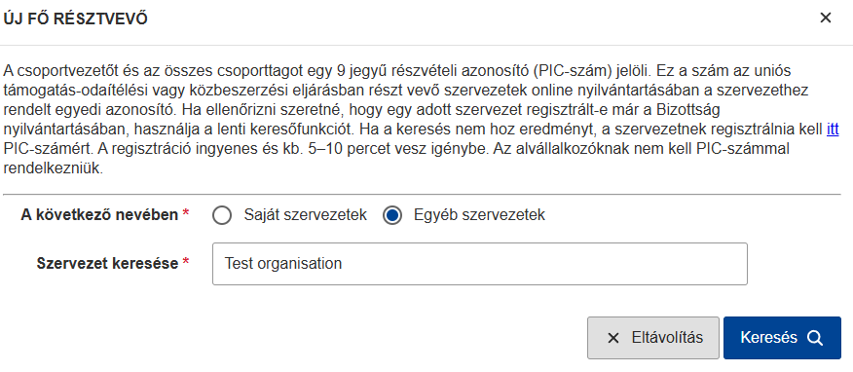The width and height of the screenshot is (853, 372).
Task: Open the 'itt' registration link
Action: (x=833, y=130)
